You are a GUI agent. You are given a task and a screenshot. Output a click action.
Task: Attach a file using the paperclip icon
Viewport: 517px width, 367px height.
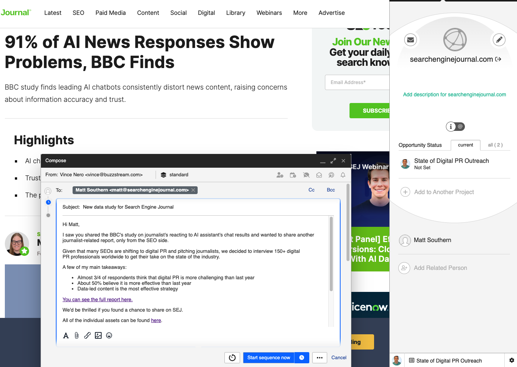[x=77, y=335]
